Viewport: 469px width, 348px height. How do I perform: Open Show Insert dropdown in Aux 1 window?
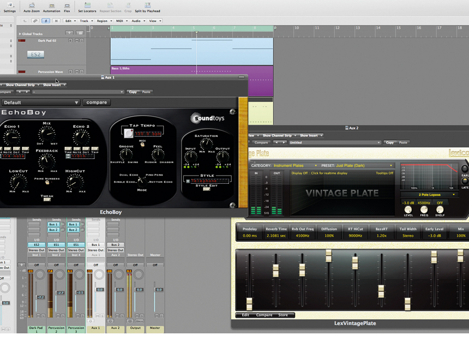54,85
